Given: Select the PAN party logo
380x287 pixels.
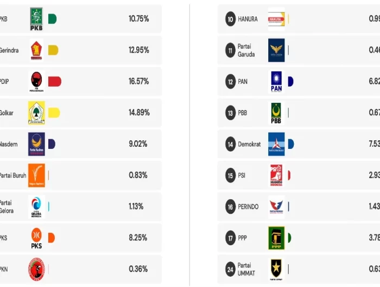Looking at the screenshot, I should pyautogui.click(x=276, y=82).
